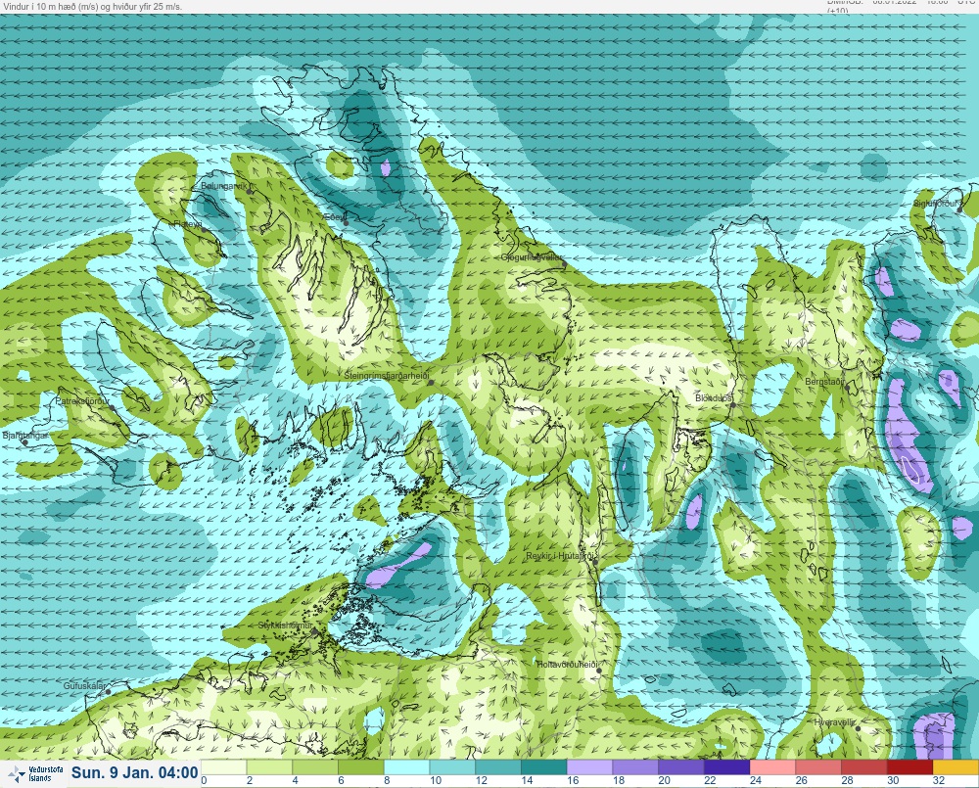Click the 12–14 m/s teal legend swatch
The height and width of the screenshot is (788, 979).
click(x=497, y=766)
